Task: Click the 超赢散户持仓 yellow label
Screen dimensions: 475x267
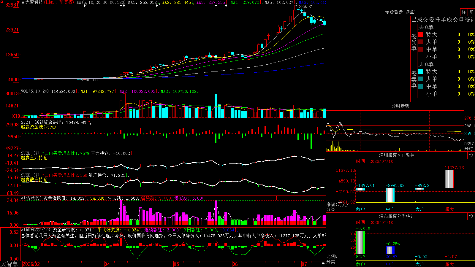Action: point(34,179)
